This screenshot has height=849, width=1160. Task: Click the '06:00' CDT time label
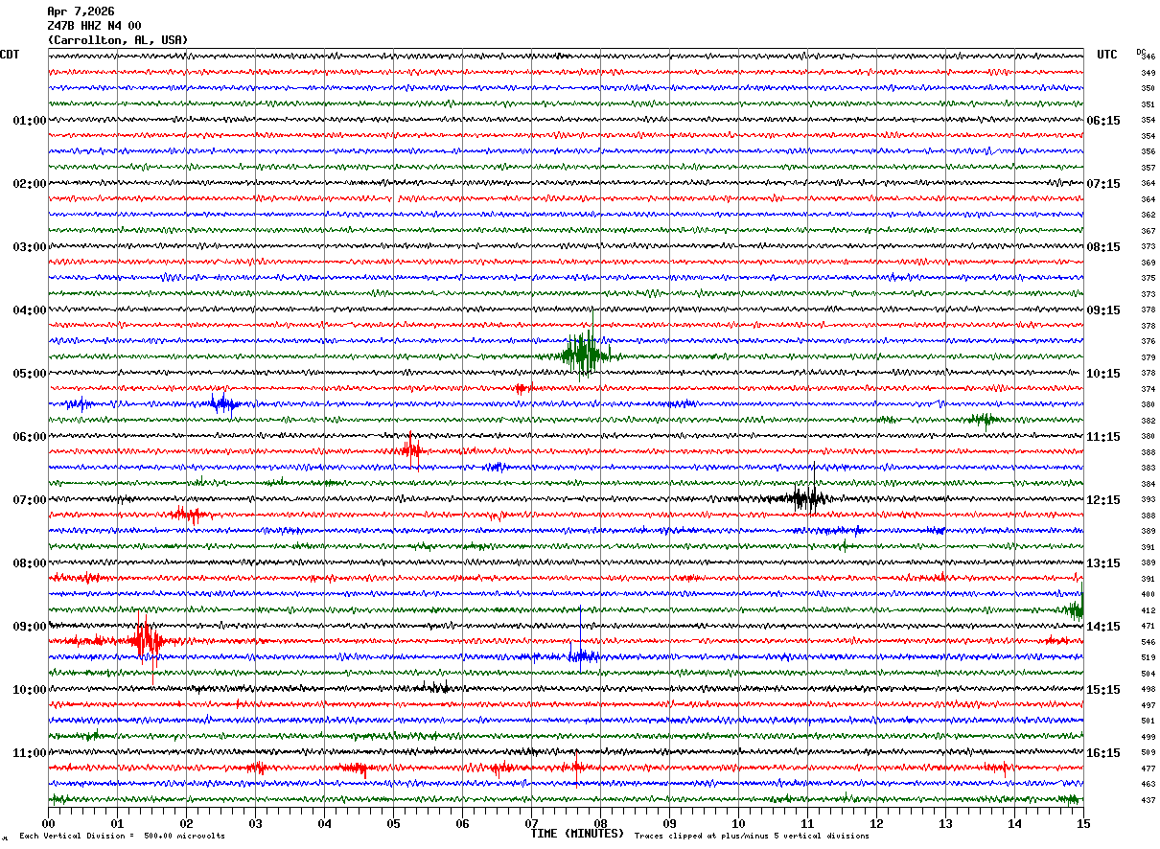(30, 437)
